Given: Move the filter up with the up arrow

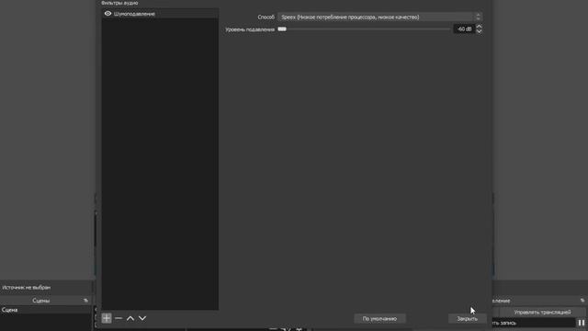Looking at the screenshot, I should [x=130, y=318].
